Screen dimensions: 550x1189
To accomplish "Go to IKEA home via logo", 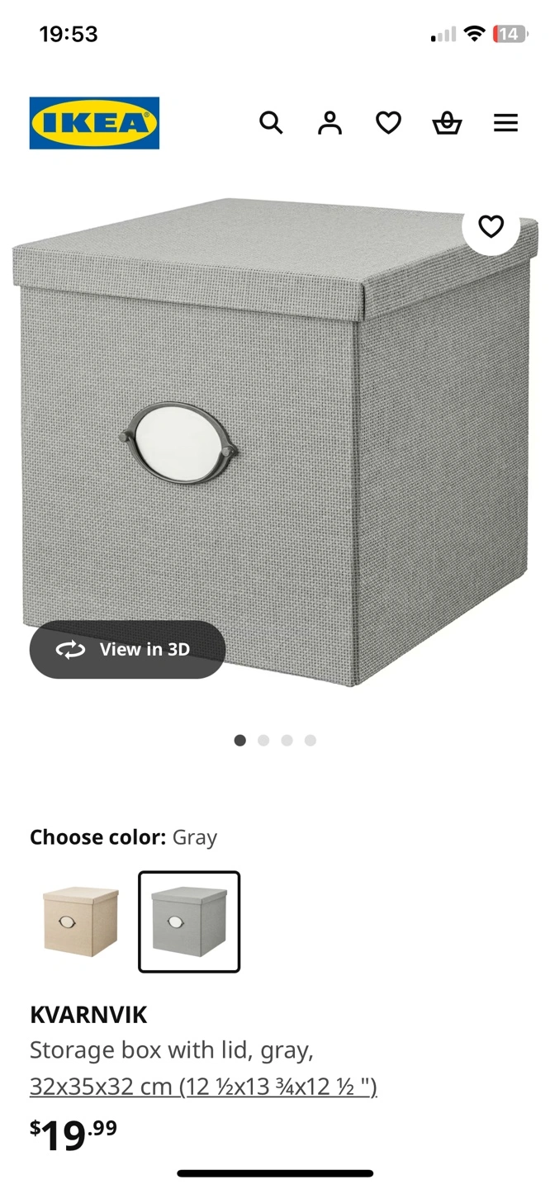I will [x=94, y=123].
